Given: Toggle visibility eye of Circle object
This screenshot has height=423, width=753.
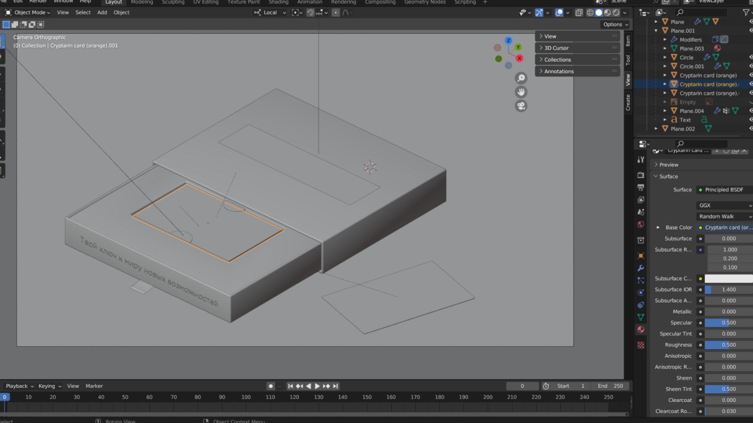Looking at the screenshot, I should 751,57.
